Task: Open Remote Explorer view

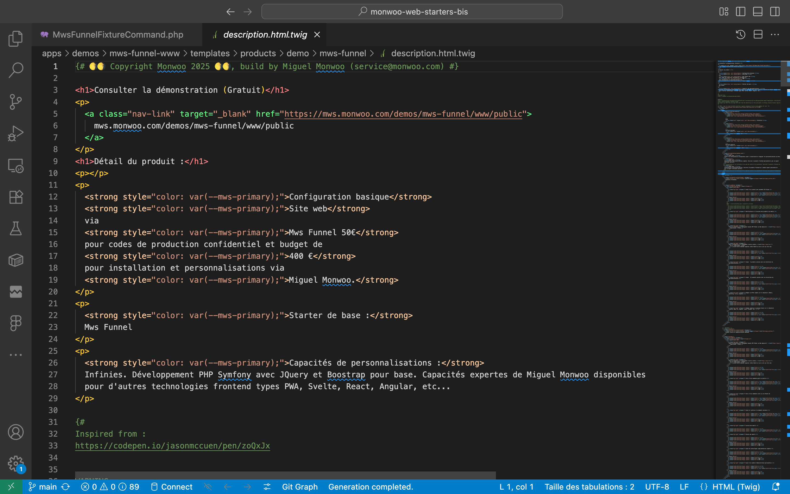Action: click(15, 166)
